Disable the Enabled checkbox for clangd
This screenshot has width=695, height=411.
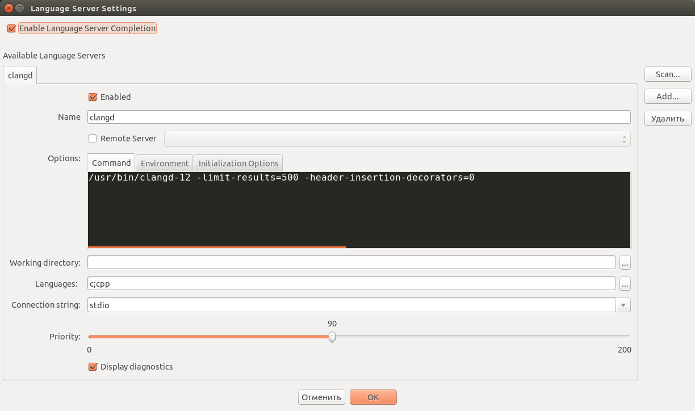tap(93, 97)
